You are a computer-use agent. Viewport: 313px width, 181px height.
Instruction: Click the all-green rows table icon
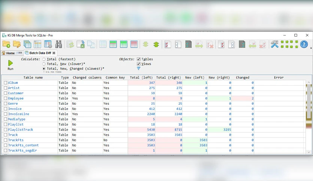pyautogui.click(x=124, y=44)
